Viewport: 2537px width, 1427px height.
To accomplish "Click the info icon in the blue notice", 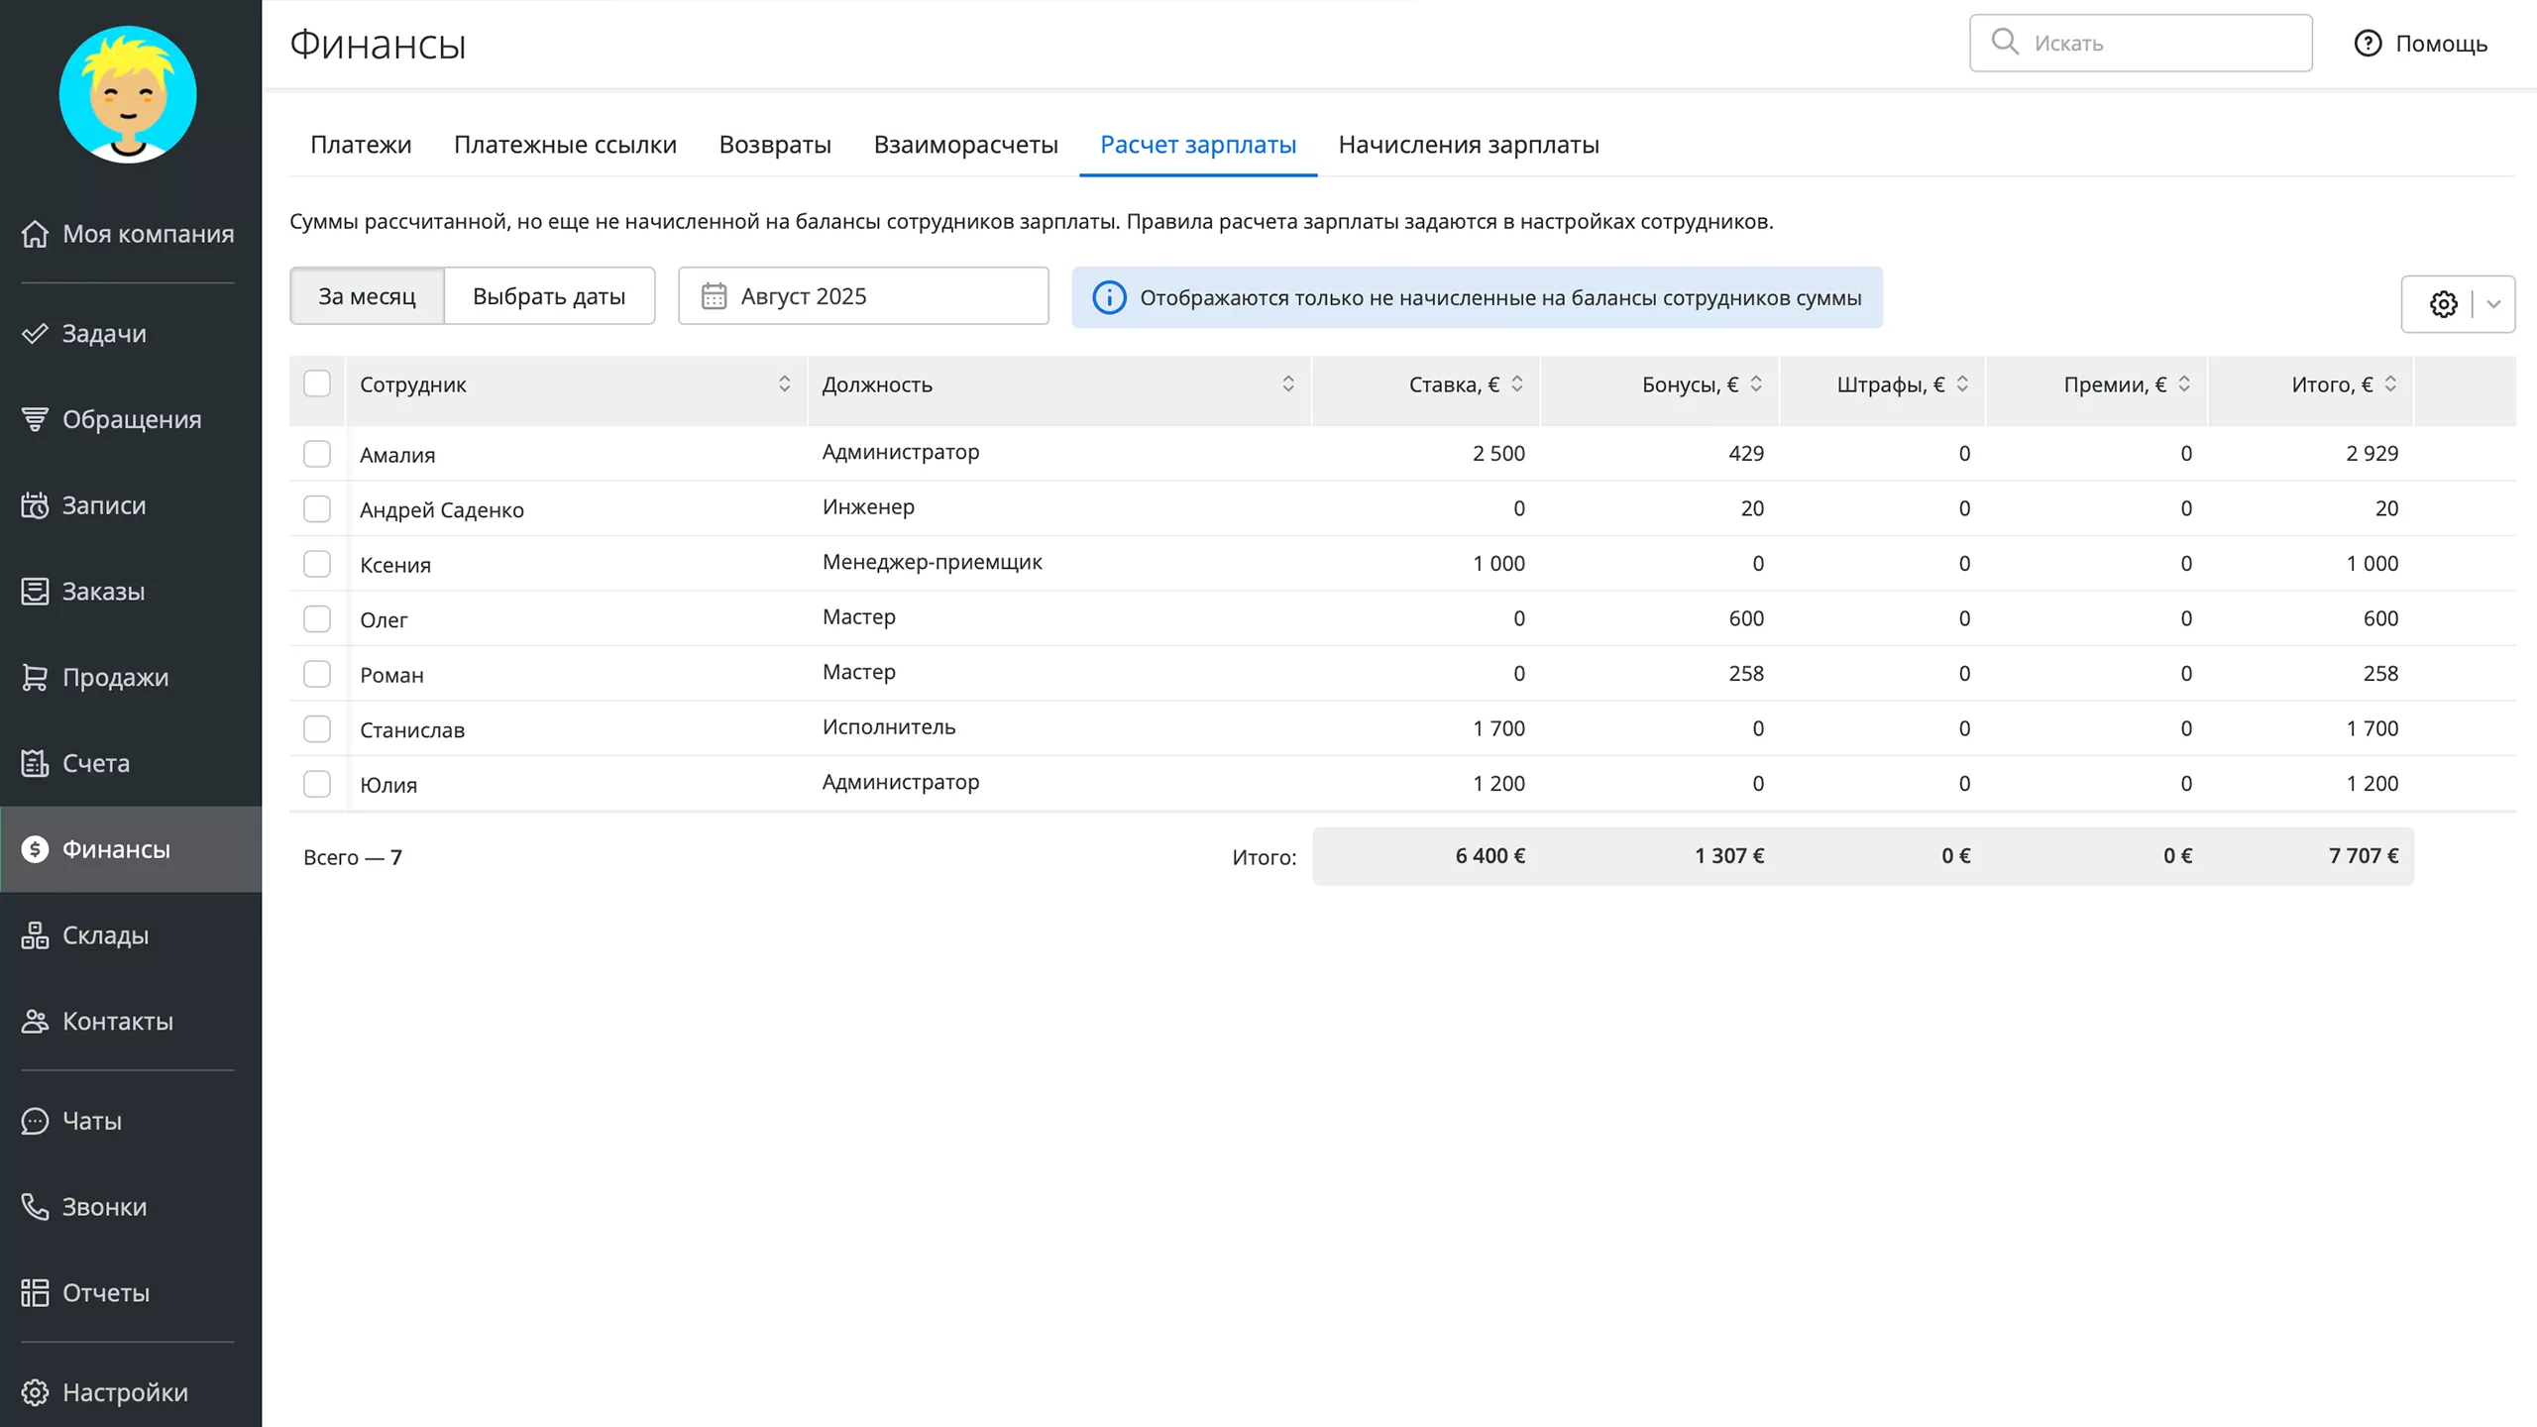I will point(1109,297).
